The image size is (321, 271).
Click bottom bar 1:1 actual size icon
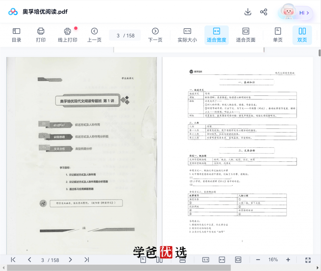pos(206,260)
